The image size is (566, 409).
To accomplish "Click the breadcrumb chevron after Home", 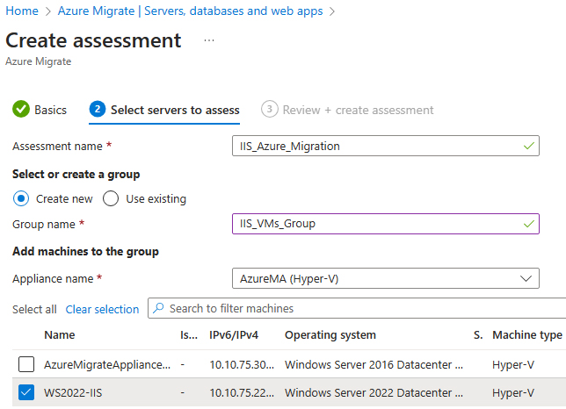I will tap(48, 11).
